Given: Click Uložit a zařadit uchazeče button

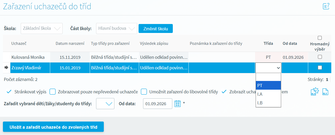Looking at the screenshot, I should 53,127.
